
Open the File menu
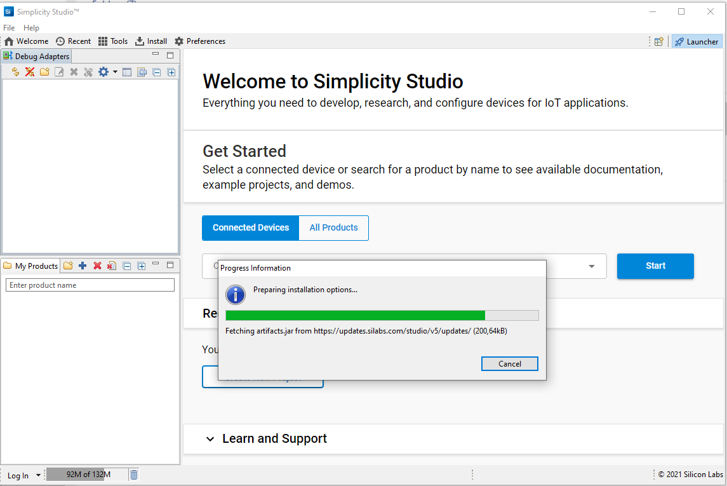pos(9,28)
